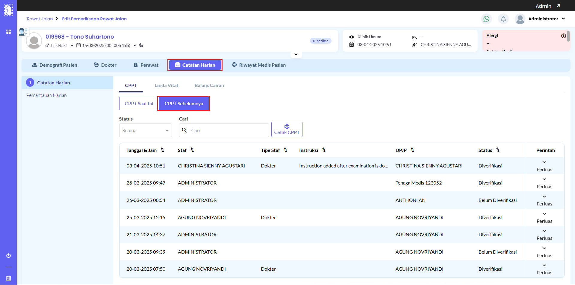
Task: Click the patient avatar picture
Action: pyautogui.click(x=34, y=41)
